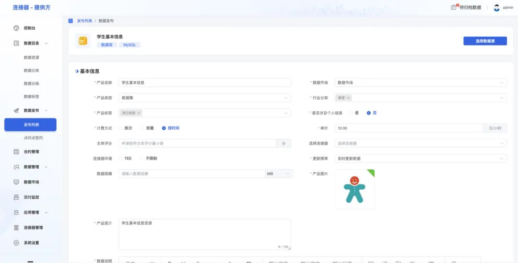Click the 数据市场 sidebar icon
This screenshot has width=518, height=263.
point(16,182)
